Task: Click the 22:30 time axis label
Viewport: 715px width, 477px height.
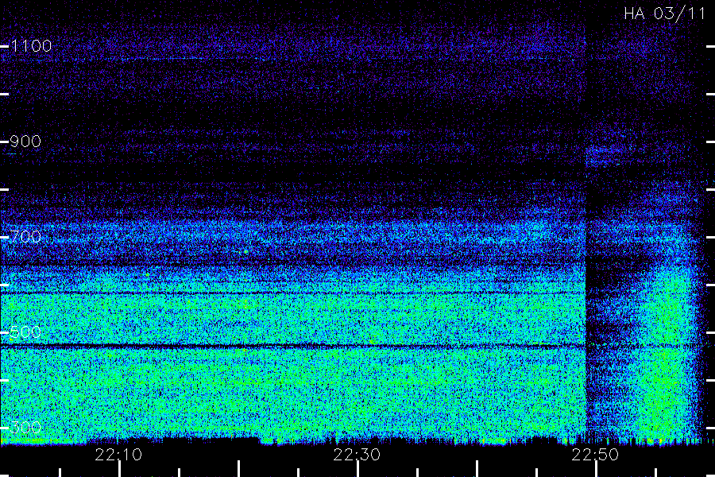Action: [x=357, y=455]
